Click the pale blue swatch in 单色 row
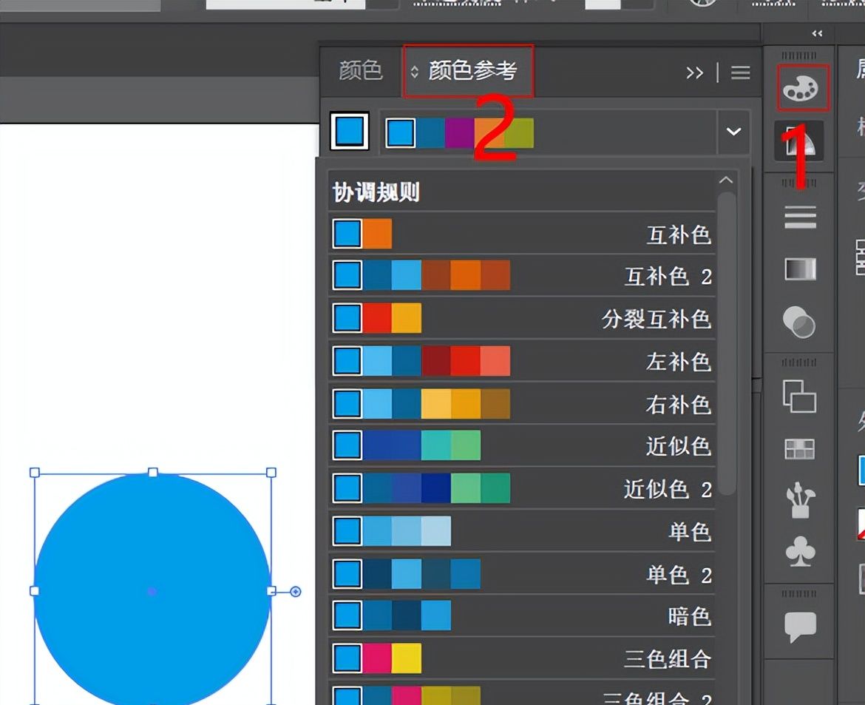This screenshot has width=865, height=705. [436, 531]
